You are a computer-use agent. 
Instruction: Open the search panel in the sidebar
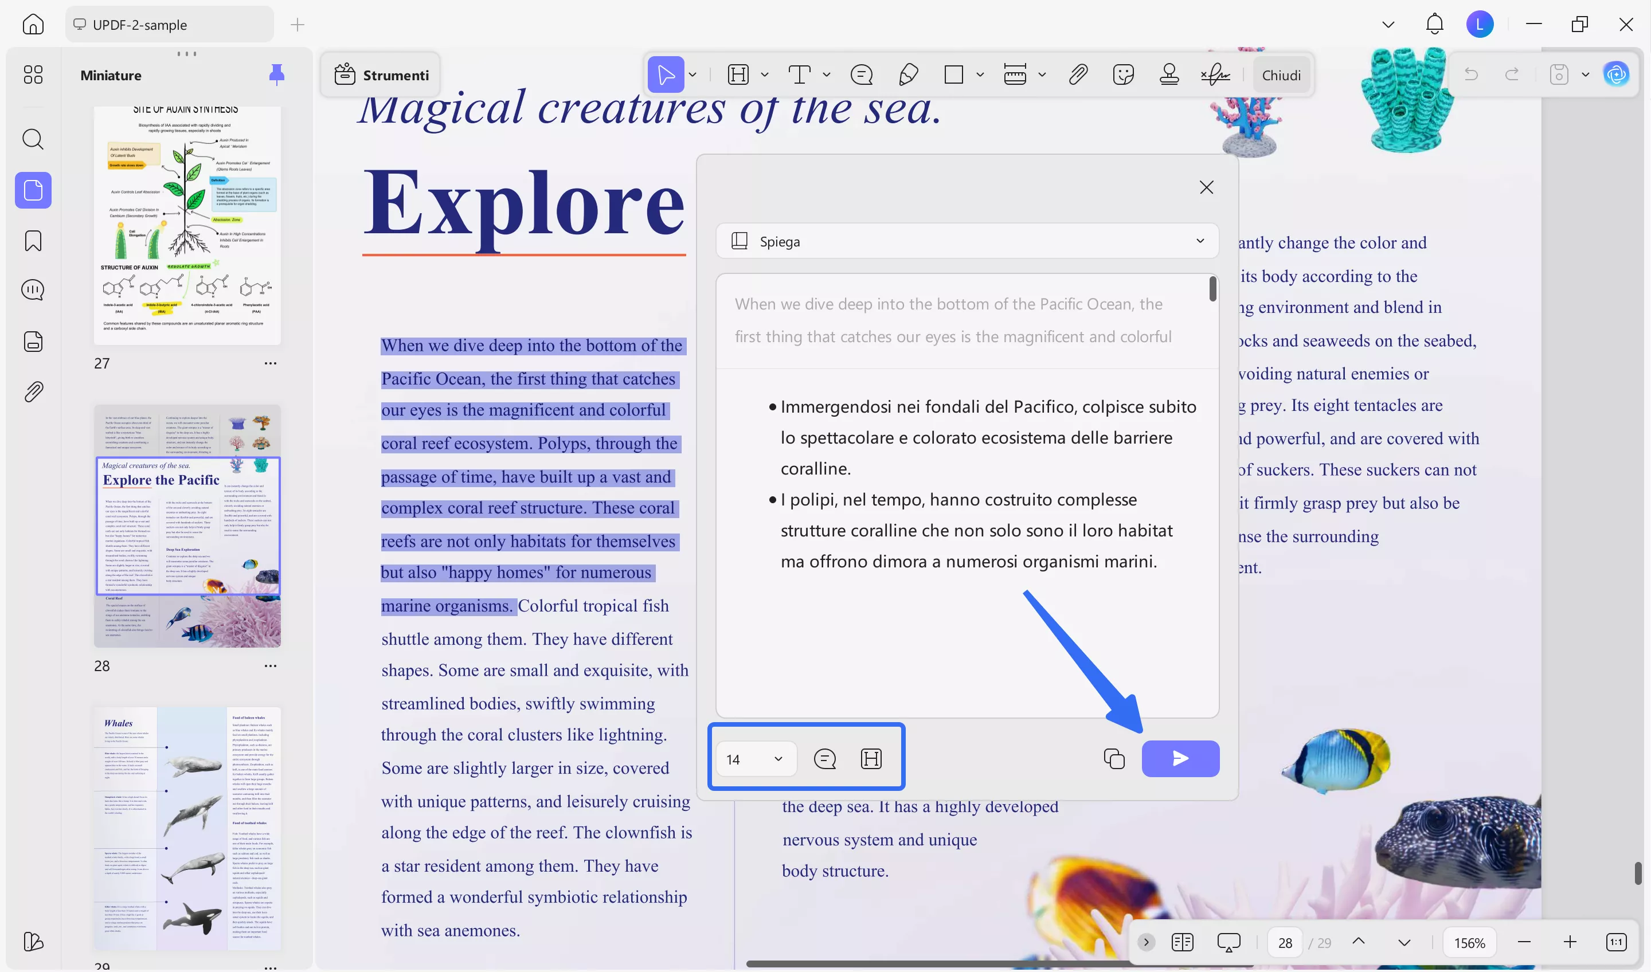pyautogui.click(x=33, y=139)
